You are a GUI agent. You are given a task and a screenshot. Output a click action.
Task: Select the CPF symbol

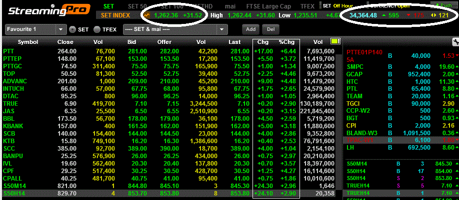coord(8,171)
